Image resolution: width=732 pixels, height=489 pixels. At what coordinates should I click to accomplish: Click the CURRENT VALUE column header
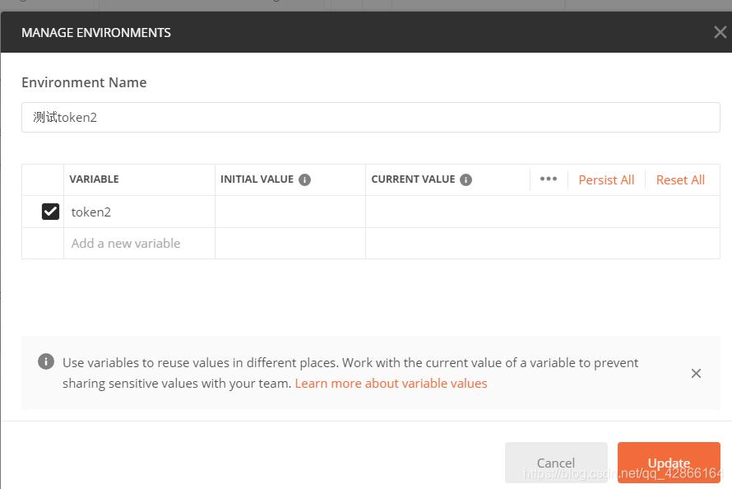tap(413, 179)
